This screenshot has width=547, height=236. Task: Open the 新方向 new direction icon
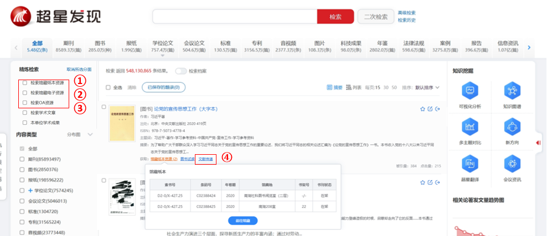512,128
